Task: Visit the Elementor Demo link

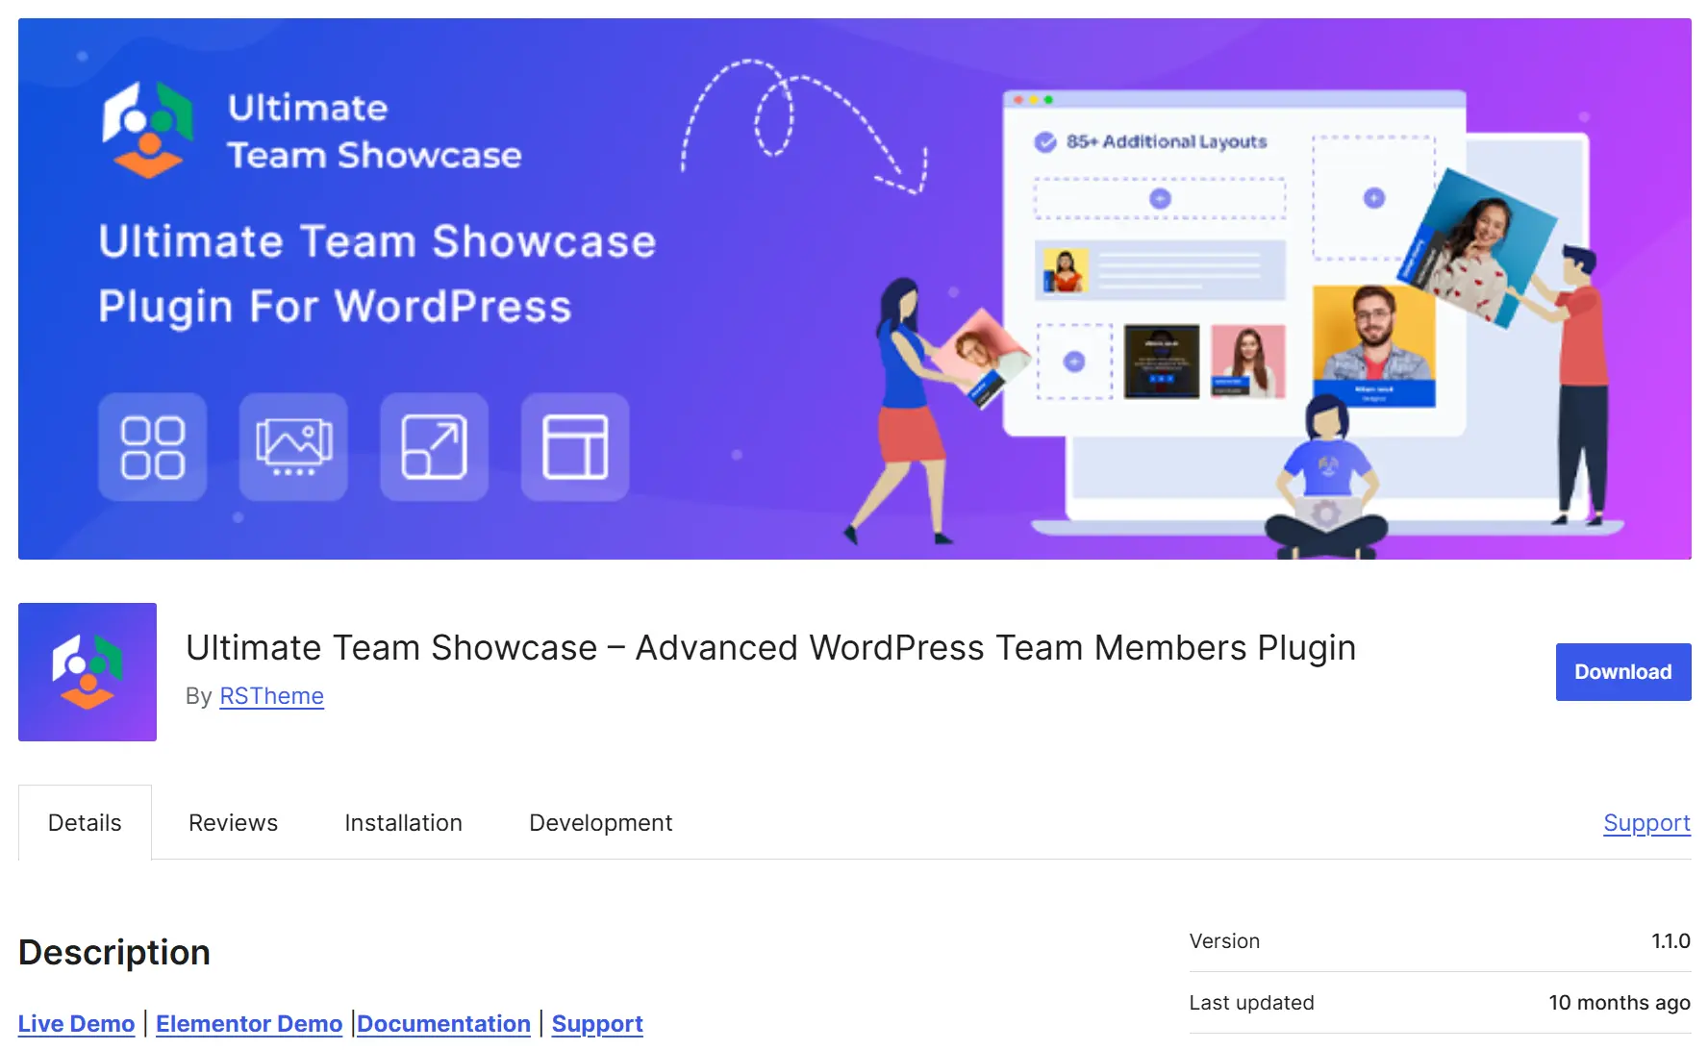Action: coord(249,1024)
